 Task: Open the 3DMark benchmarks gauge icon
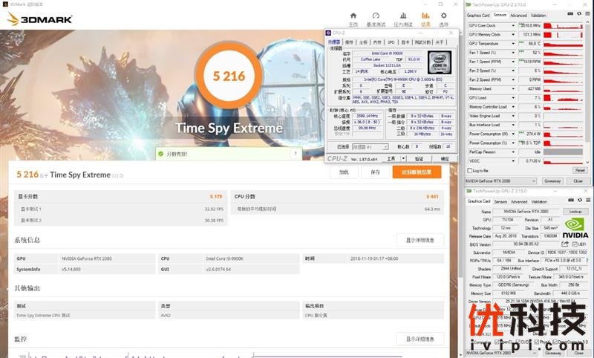376,16
